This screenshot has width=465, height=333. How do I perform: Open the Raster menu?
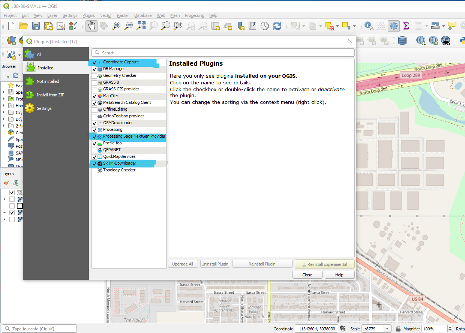pos(123,15)
